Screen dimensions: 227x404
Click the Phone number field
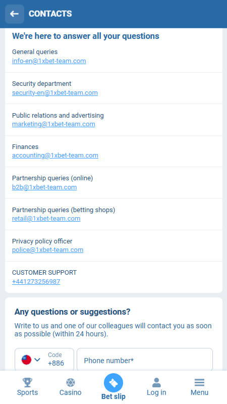(x=145, y=360)
